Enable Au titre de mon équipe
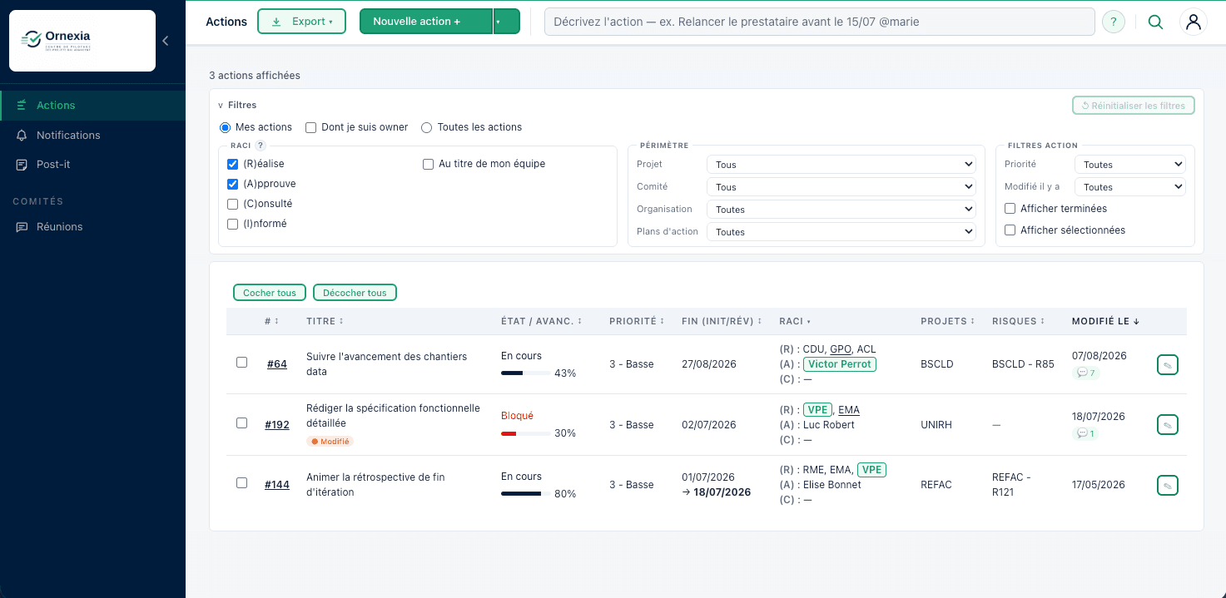The height and width of the screenshot is (598, 1226). 429,165
